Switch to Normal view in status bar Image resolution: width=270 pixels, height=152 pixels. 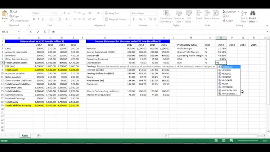point(216,140)
